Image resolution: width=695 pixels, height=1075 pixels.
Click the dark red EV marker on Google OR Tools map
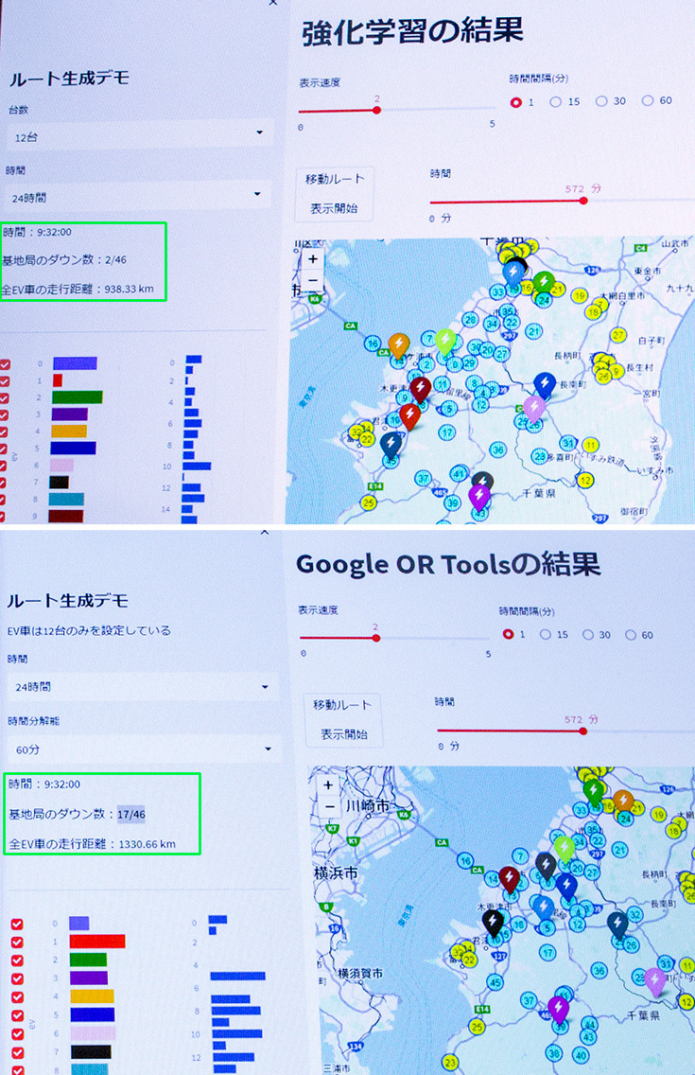coord(510,878)
